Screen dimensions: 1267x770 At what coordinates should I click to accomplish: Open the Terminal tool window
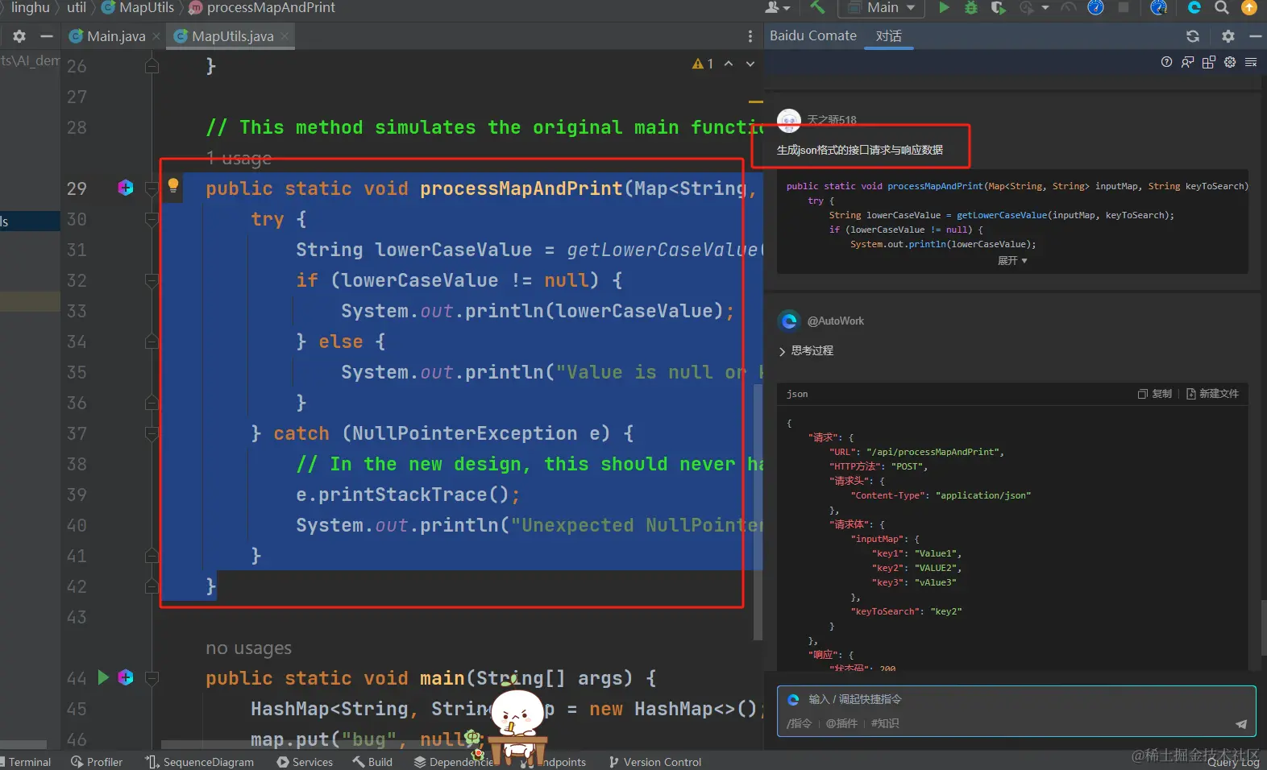[26, 762]
